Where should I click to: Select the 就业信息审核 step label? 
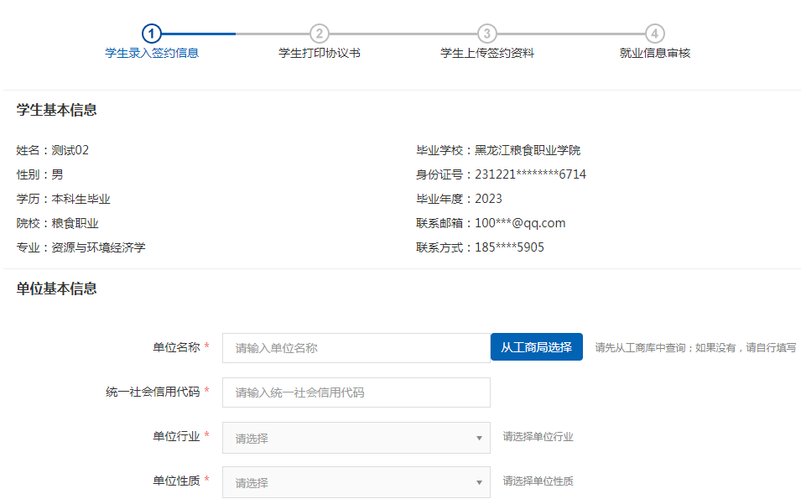(655, 54)
